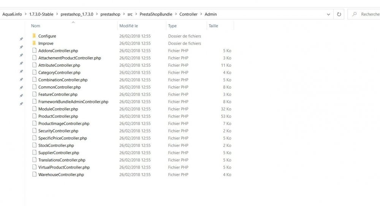The image size is (380, 206).
Task: Select the ModuleController.php file icon
Action: [35, 108]
